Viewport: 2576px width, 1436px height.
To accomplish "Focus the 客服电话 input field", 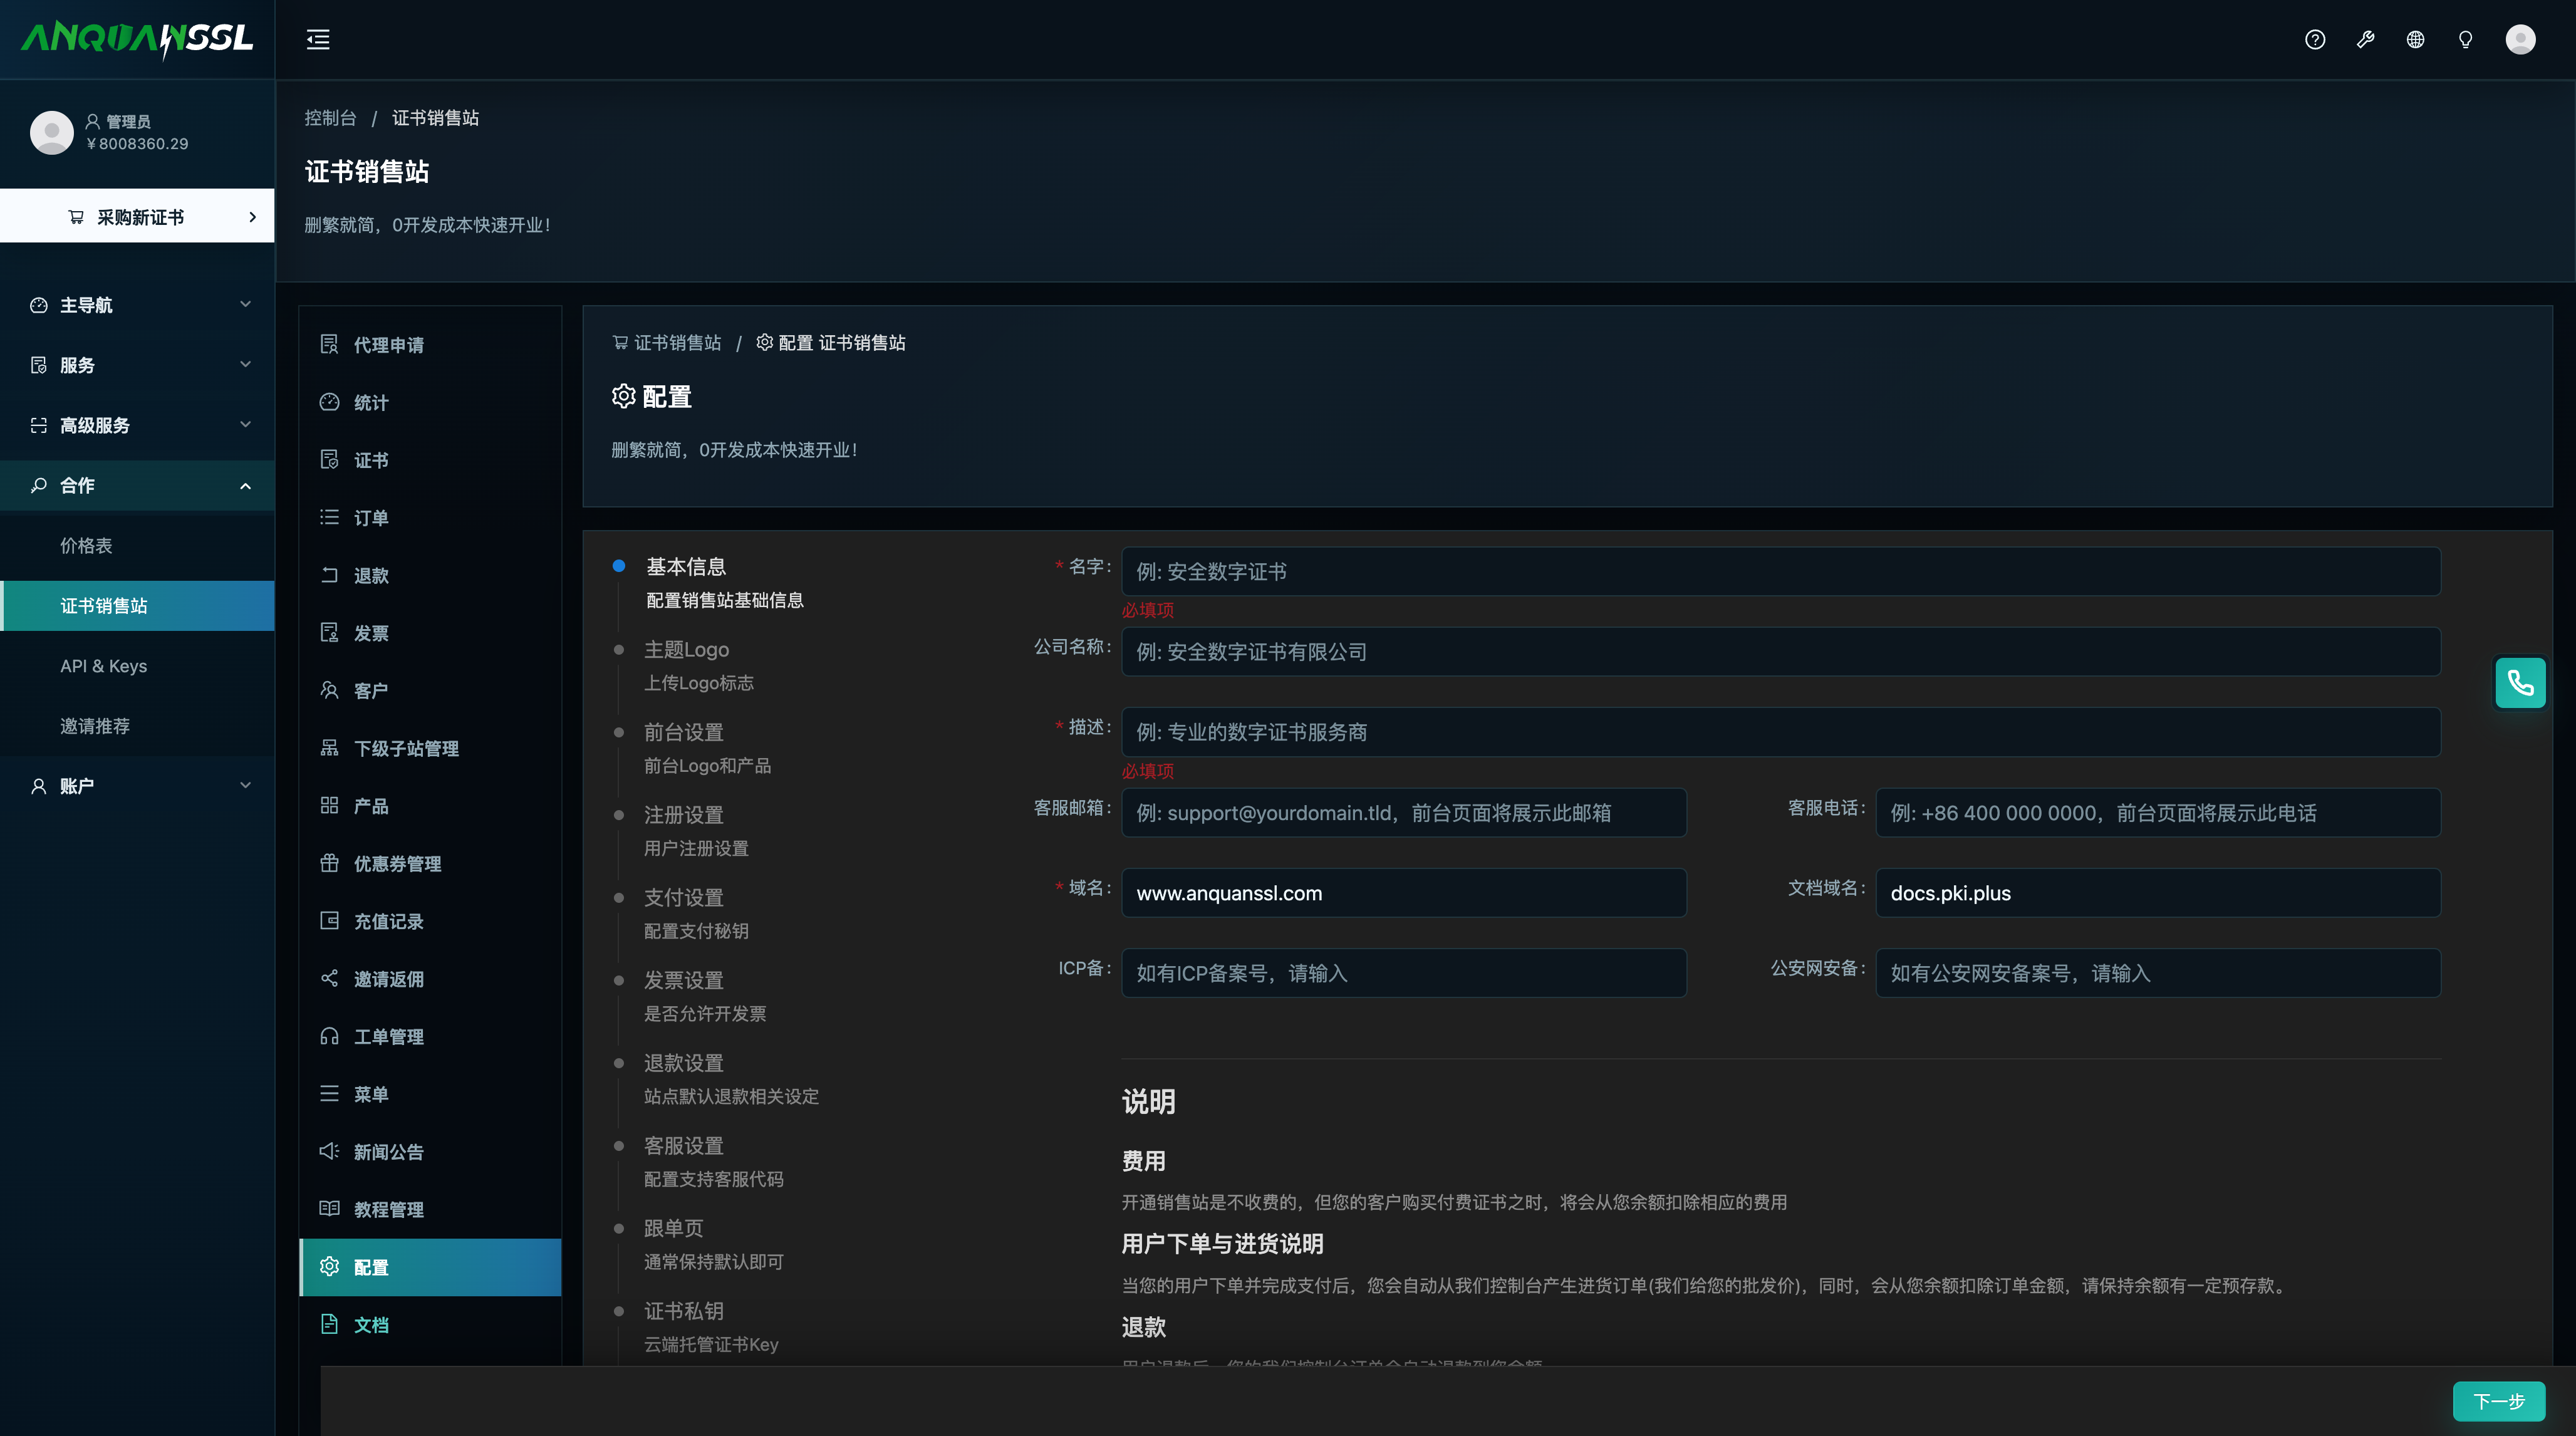I will (x=2158, y=813).
